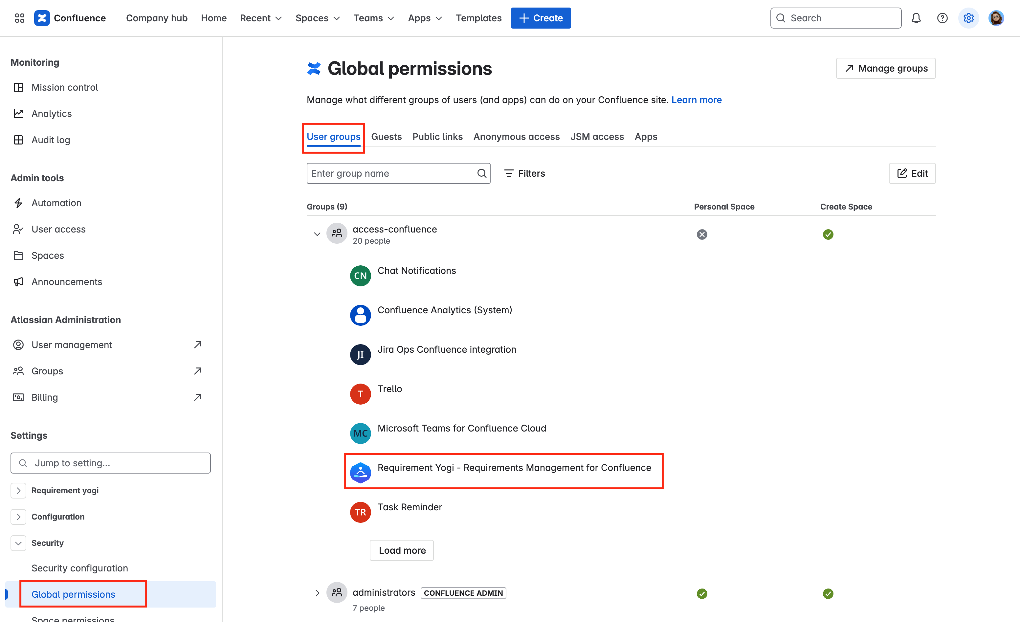Toggle Create Space permission for administrators

[x=828, y=593]
